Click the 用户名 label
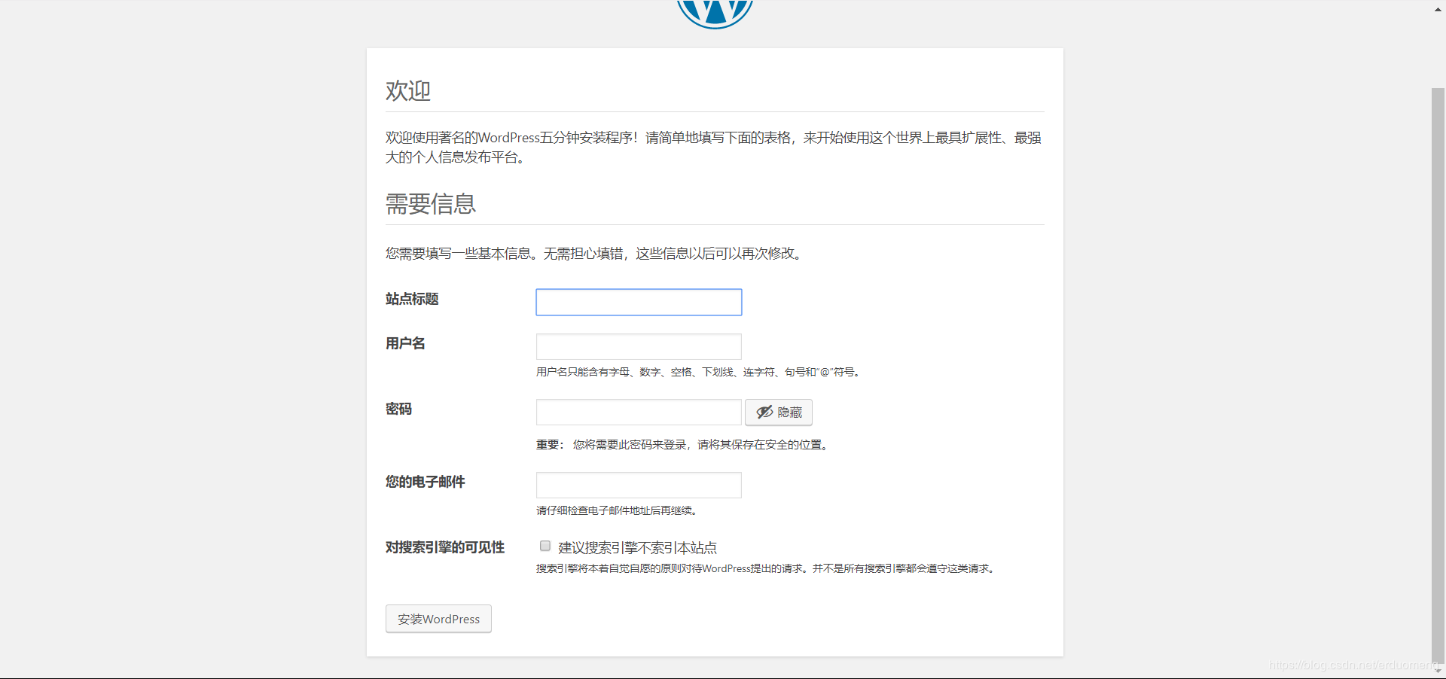The image size is (1446, 679). (x=405, y=343)
